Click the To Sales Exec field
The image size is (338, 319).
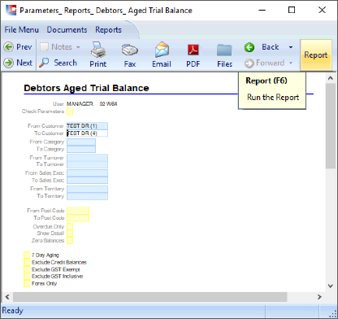[87, 181]
